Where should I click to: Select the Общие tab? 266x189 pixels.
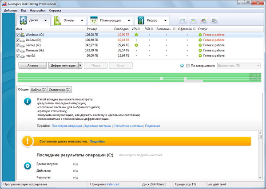pyautogui.click(x=23, y=89)
